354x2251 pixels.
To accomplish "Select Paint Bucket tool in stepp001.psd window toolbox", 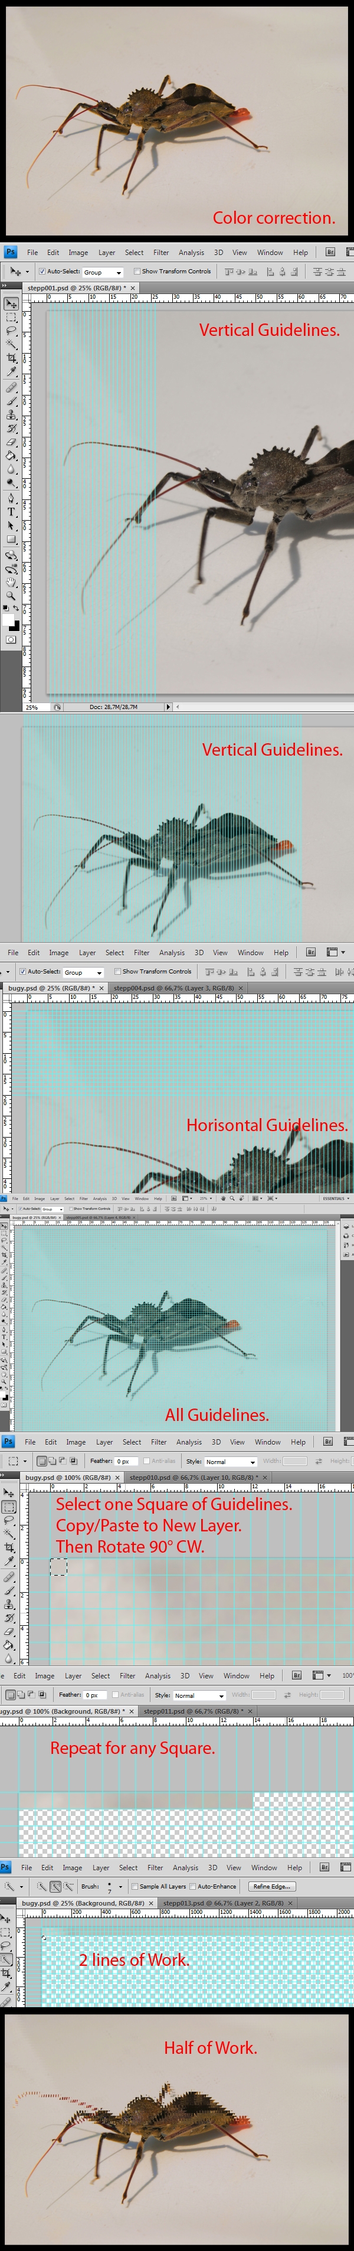I will (11, 455).
